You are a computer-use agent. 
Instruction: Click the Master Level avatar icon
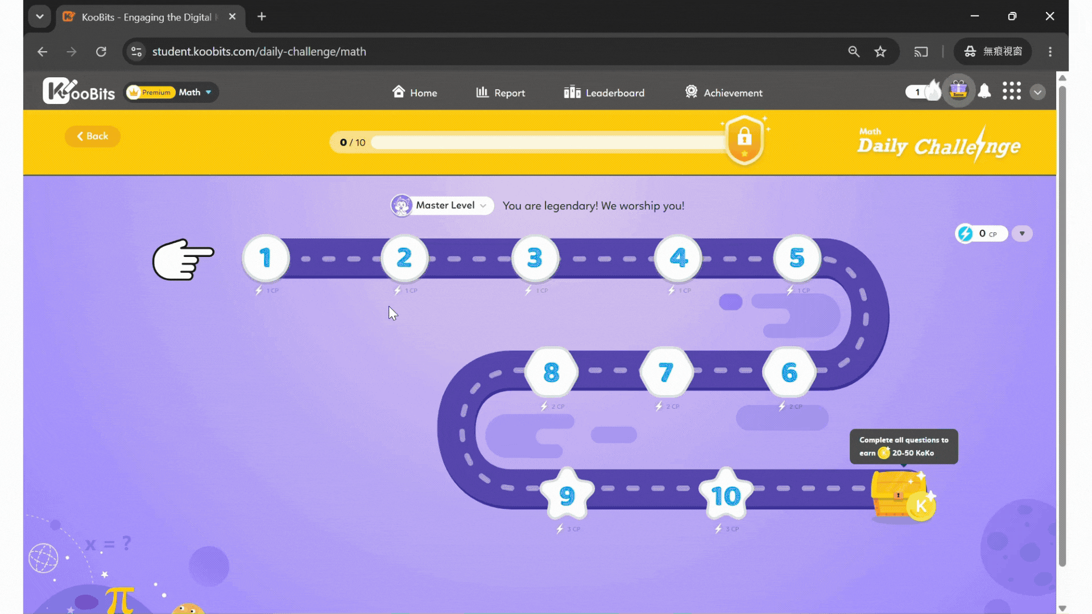click(402, 206)
